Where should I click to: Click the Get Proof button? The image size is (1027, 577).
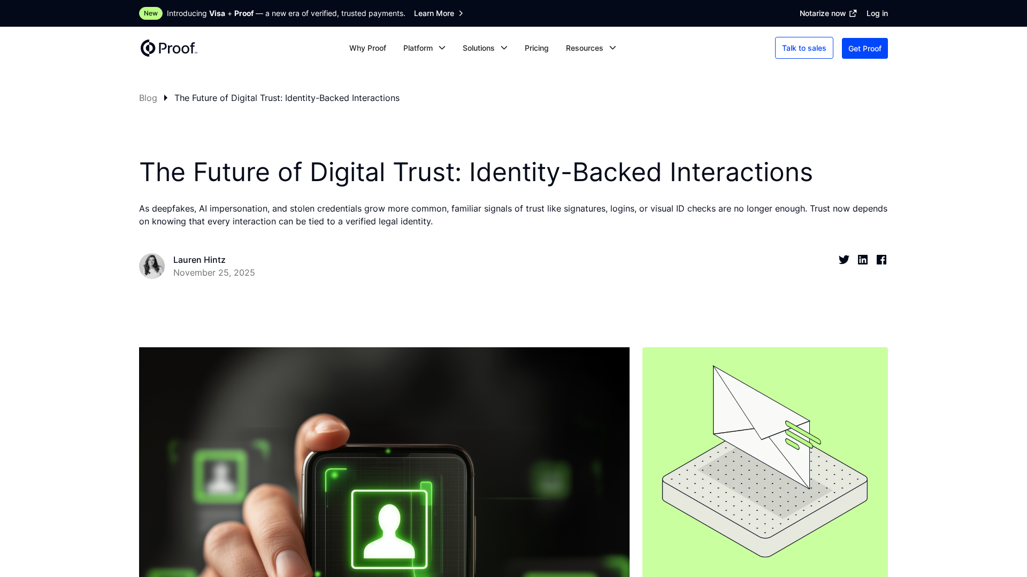864,48
